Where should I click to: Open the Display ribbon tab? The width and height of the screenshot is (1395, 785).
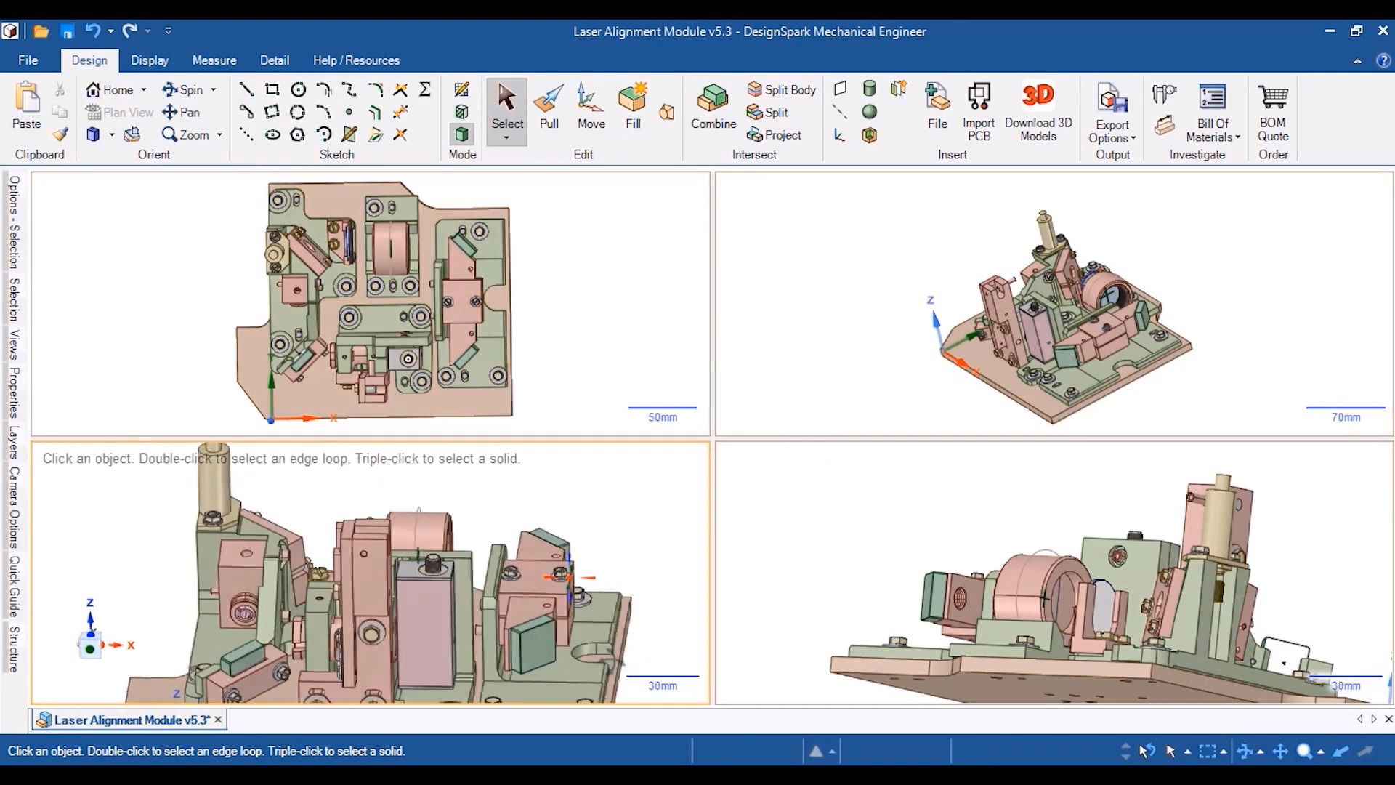pyautogui.click(x=150, y=60)
